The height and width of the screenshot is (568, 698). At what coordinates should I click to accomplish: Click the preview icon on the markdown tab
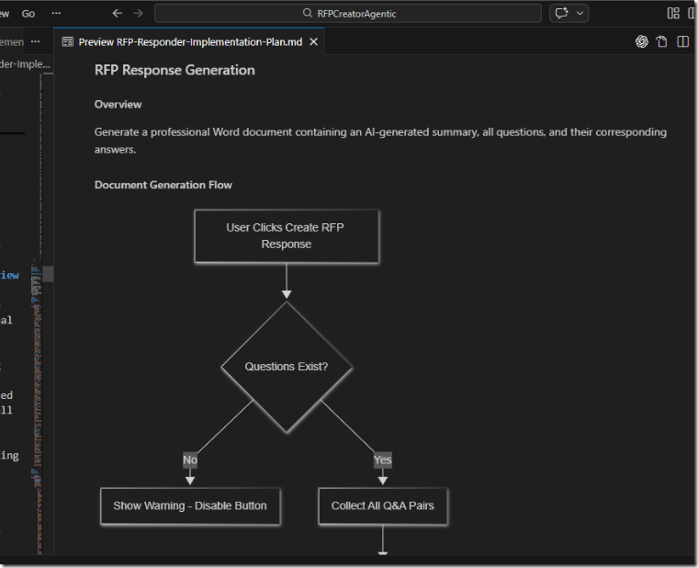point(68,42)
